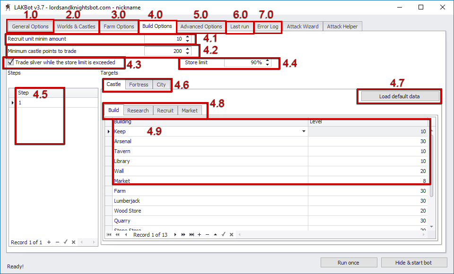Switch to the Build sub-tab
The image size is (454, 274).
click(x=113, y=110)
